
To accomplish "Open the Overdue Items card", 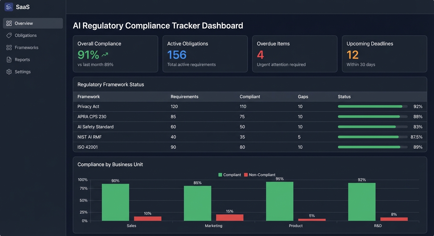I will (295, 54).
